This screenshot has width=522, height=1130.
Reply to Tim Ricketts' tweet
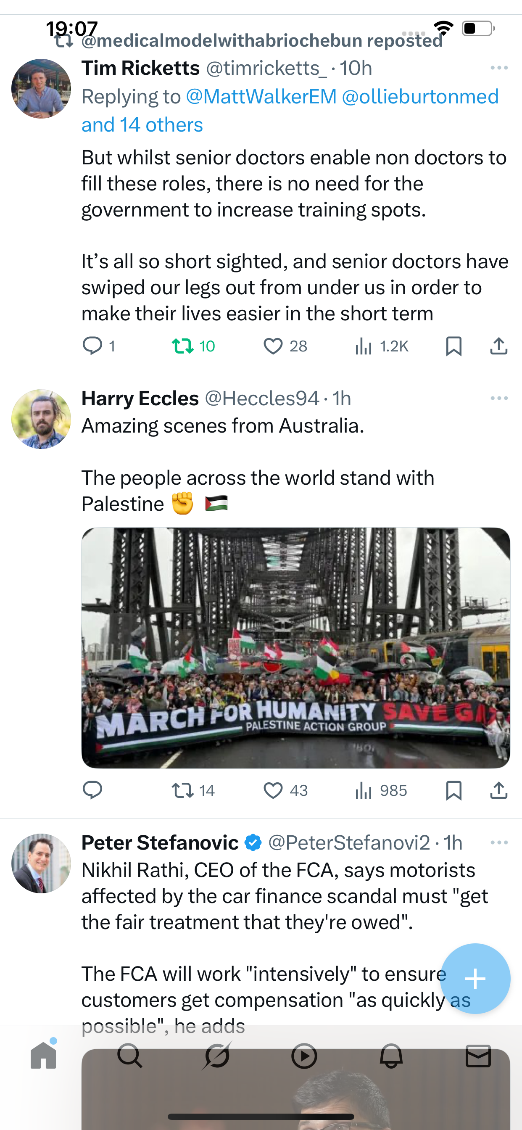pyautogui.click(x=92, y=346)
